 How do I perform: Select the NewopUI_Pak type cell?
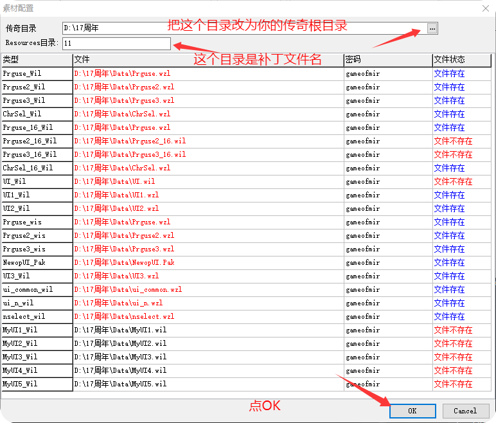pyautogui.click(x=37, y=262)
